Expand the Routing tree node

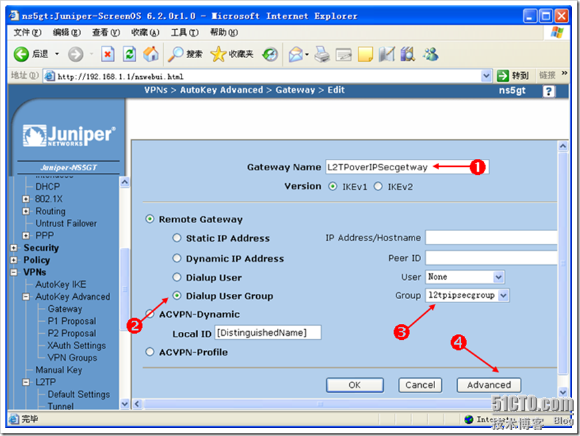(25, 212)
